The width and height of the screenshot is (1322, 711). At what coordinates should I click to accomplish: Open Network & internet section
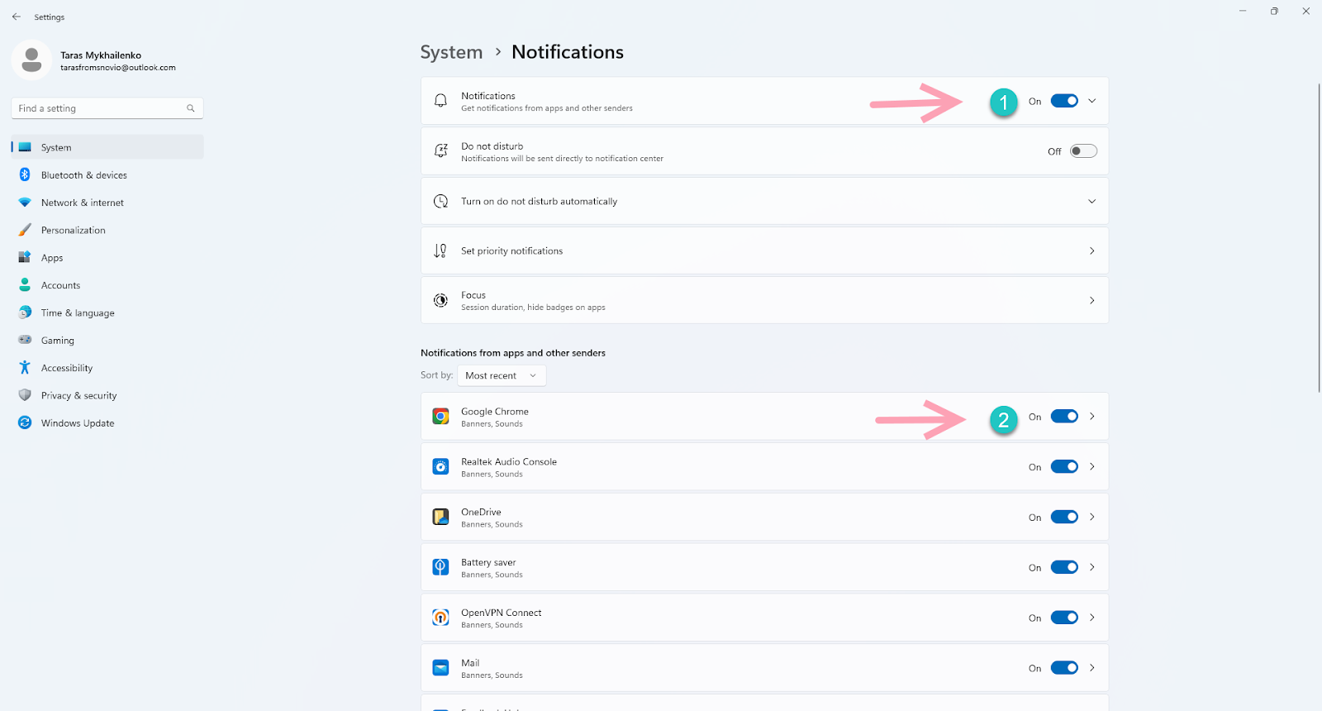[x=107, y=203]
